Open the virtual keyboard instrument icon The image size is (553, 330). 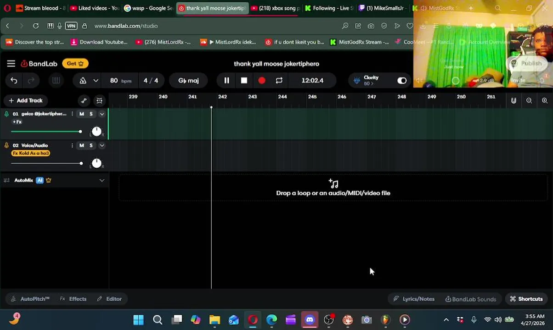point(56,81)
